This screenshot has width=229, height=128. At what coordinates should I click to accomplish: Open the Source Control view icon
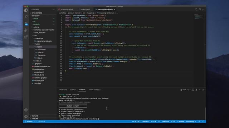point(26,23)
